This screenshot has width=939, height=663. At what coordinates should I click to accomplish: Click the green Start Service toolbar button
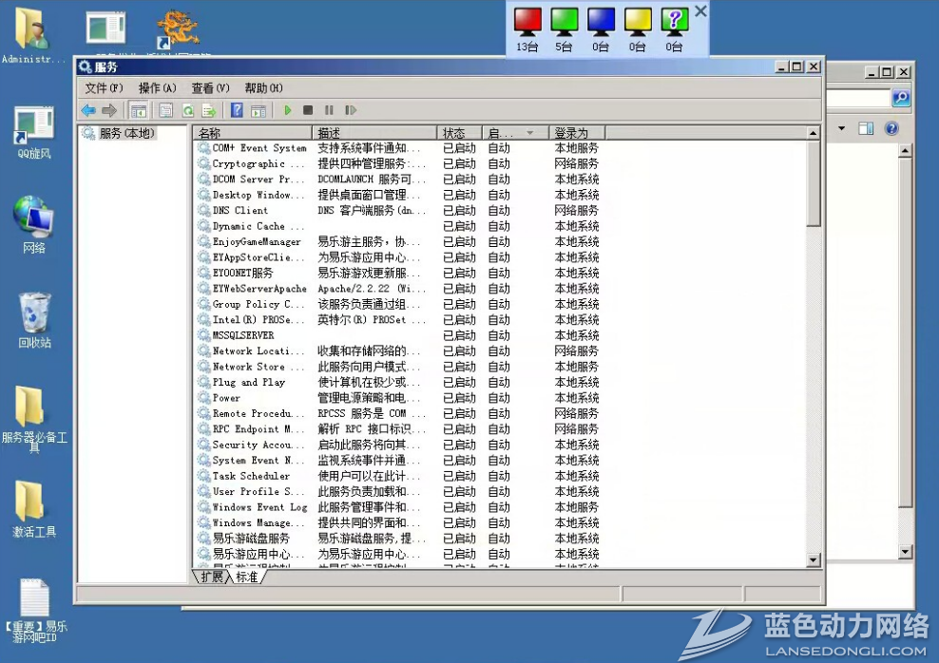pos(288,110)
